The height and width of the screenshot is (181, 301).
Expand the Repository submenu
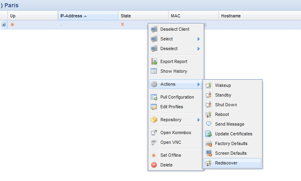(199, 120)
